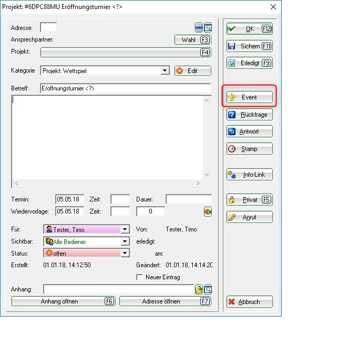Insert a timestamp with the Stamp button
Screen dimensions: 338x354
249,149
